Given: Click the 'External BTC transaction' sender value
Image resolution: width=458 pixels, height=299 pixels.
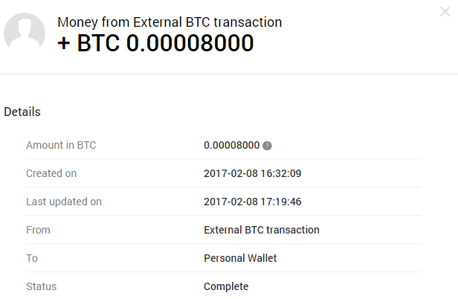Looking at the screenshot, I should point(262,230).
